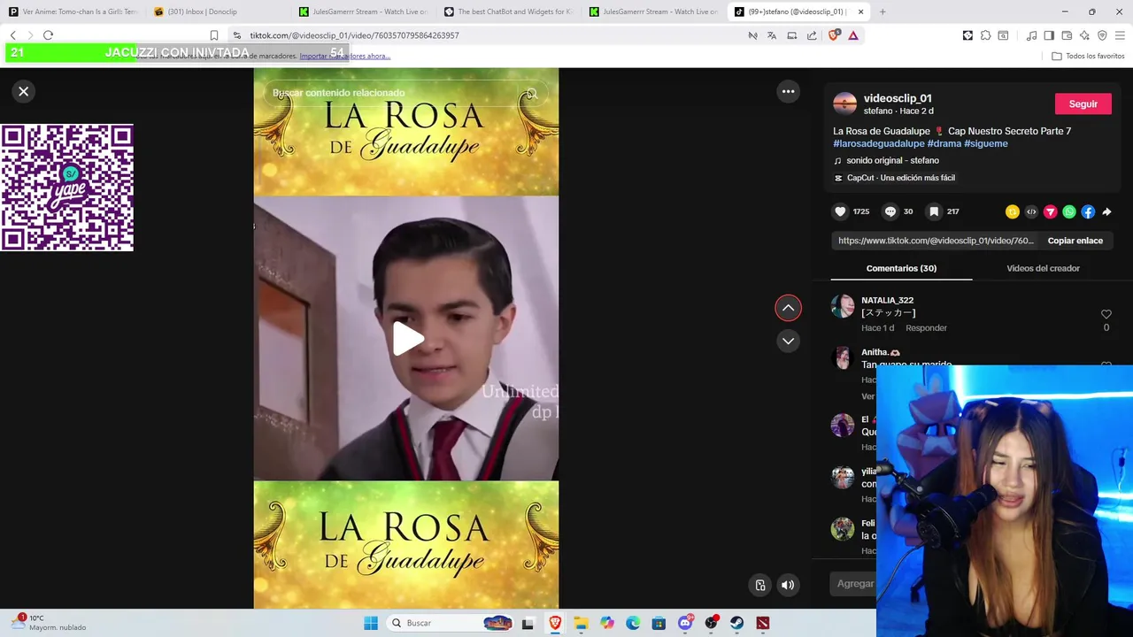1133x637 pixels.
Task: Close the active TikTok browser tab
Action: [x=860, y=12]
